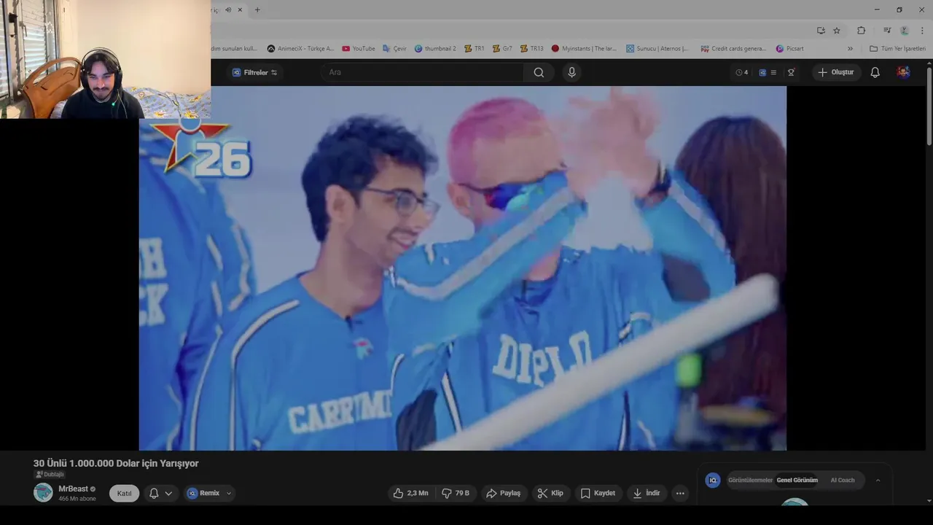The width and height of the screenshot is (933, 525).
Task: Open the YouTube notifications bell
Action: [x=875, y=72]
